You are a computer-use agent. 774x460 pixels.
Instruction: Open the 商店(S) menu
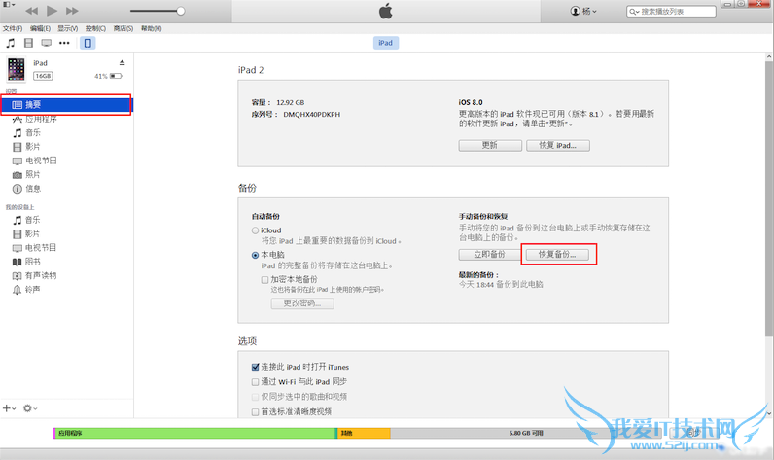(123, 28)
